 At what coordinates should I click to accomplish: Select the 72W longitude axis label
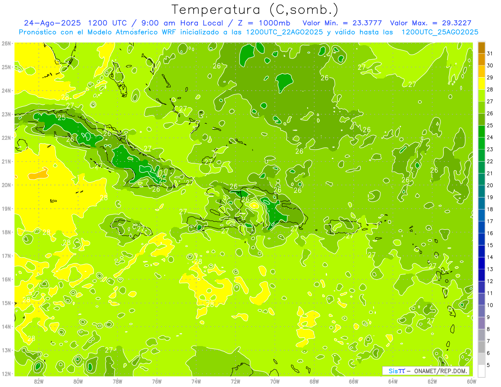[x=235, y=382]
